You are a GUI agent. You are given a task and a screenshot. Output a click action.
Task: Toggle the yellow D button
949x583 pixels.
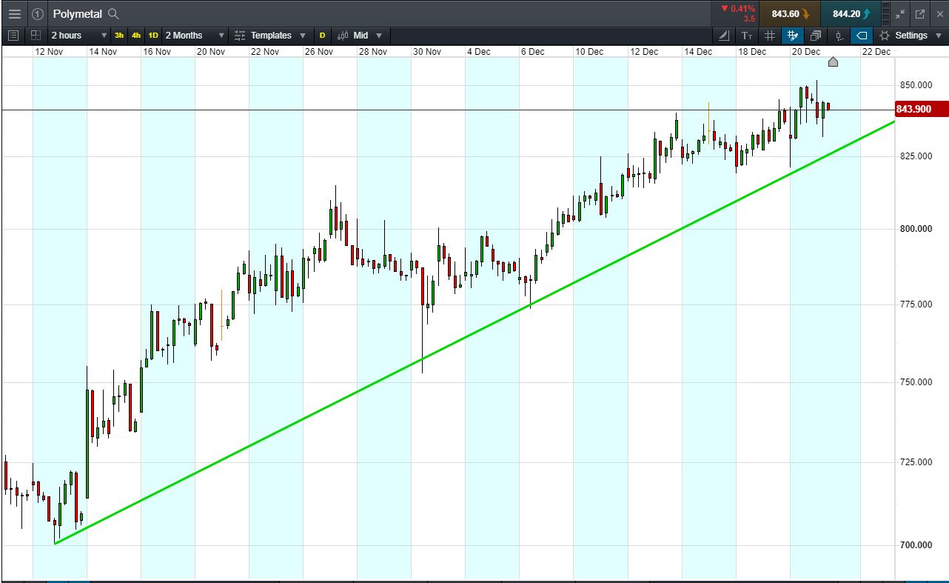pos(322,36)
